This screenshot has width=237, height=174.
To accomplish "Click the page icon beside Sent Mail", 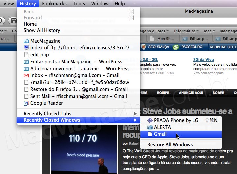I will [26, 96].
